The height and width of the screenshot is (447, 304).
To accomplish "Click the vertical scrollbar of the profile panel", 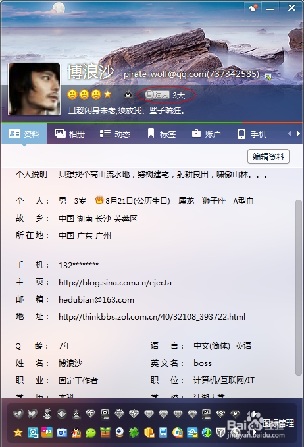I will tap(298, 287).
